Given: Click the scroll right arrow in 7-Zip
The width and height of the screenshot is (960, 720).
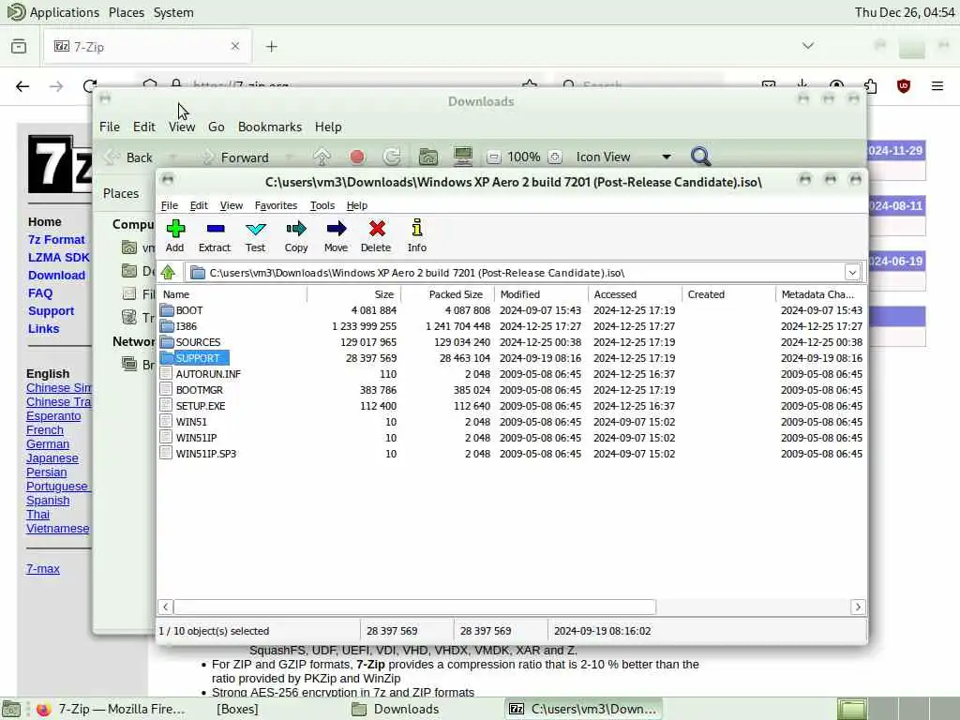Looking at the screenshot, I should coord(858,607).
